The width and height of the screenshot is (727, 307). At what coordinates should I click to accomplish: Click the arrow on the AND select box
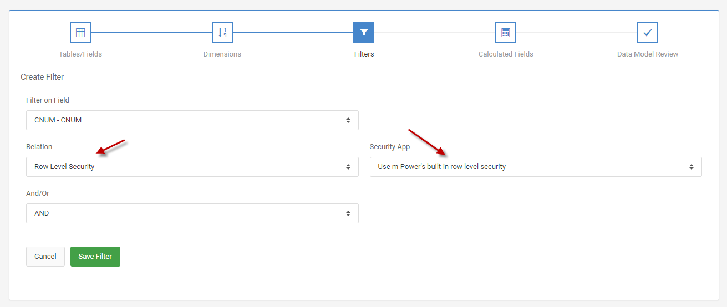click(x=348, y=213)
